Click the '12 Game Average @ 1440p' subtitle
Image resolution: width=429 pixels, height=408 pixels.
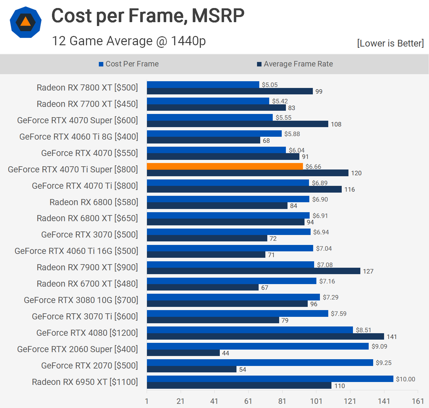tap(129, 41)
